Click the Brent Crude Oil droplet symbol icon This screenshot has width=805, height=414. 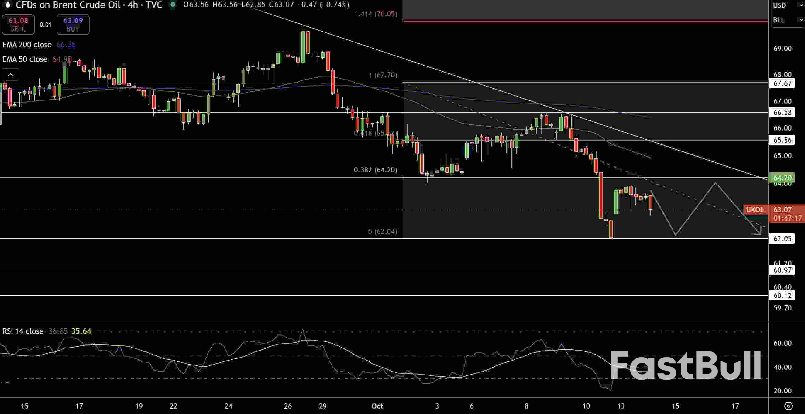7,5
